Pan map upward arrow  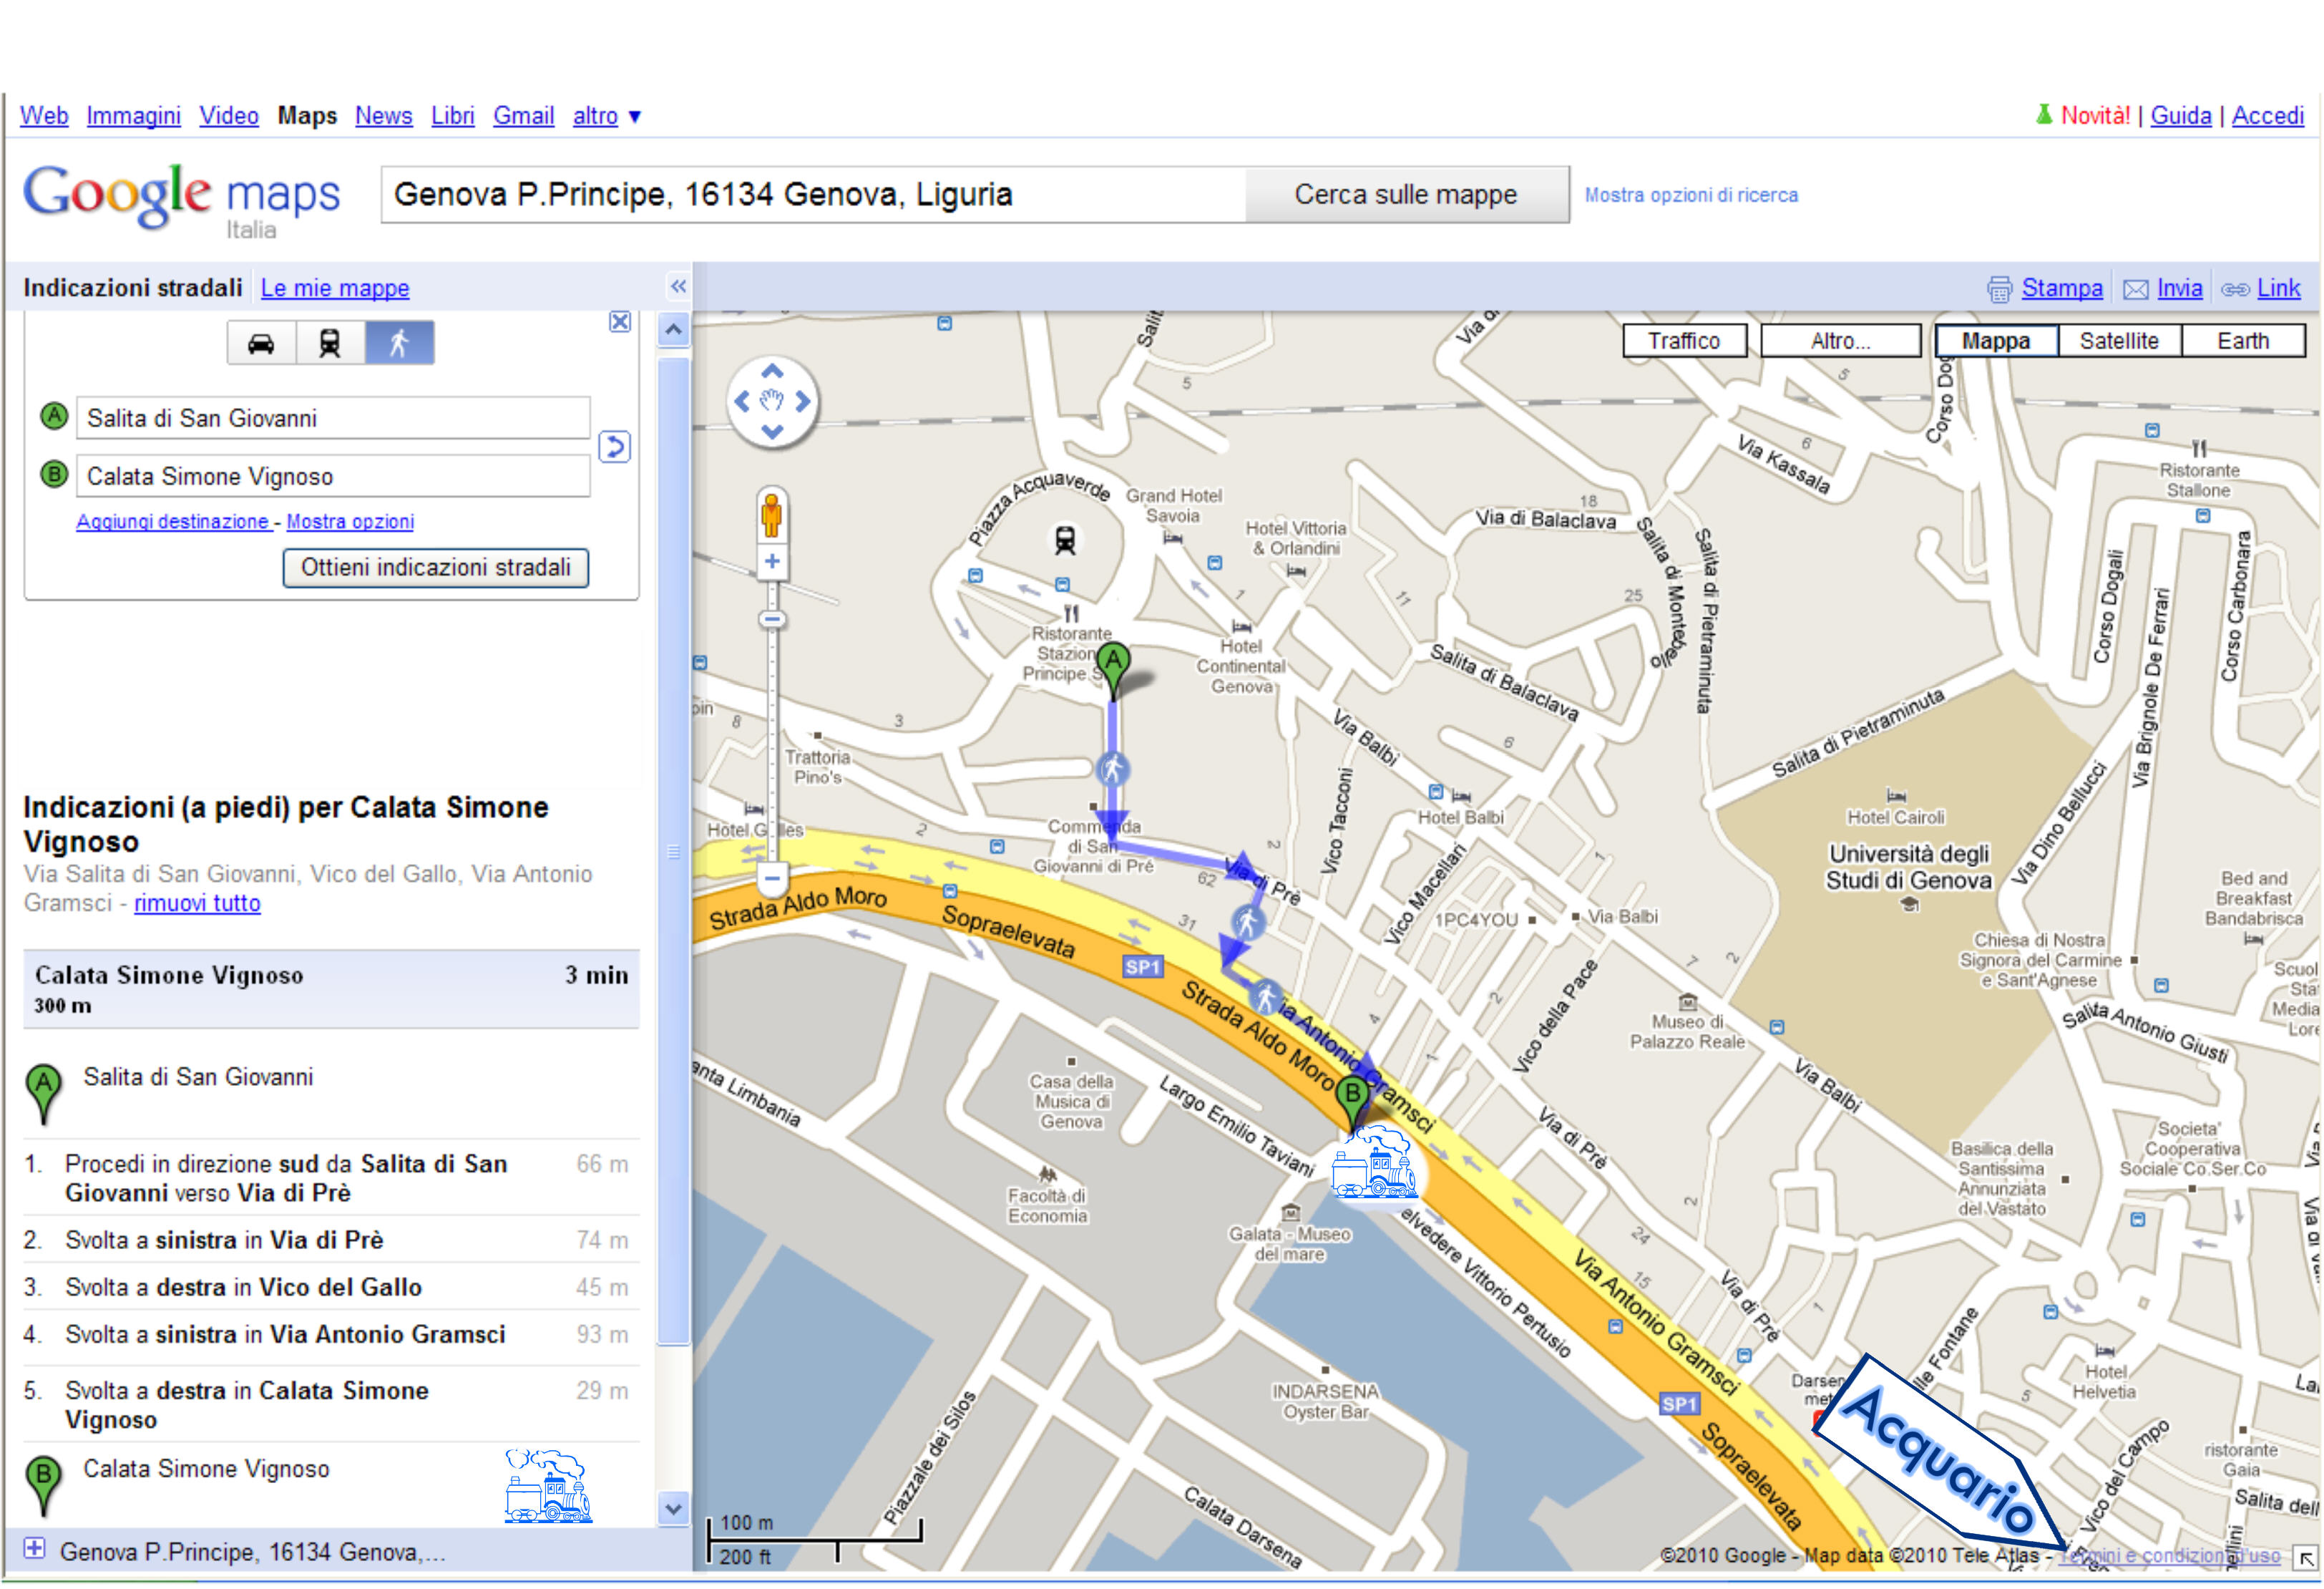point(772,371)
